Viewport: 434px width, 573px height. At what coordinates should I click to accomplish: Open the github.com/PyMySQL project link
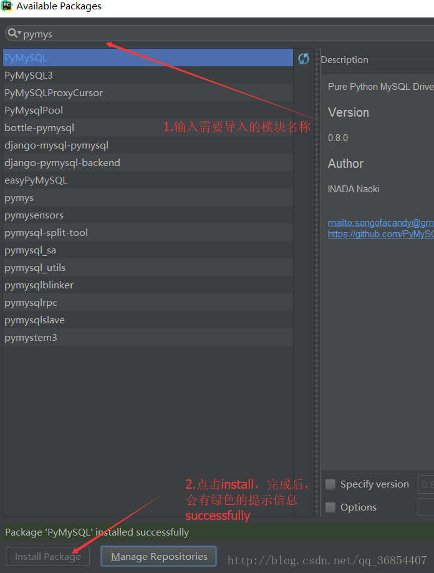click(381, 234)
